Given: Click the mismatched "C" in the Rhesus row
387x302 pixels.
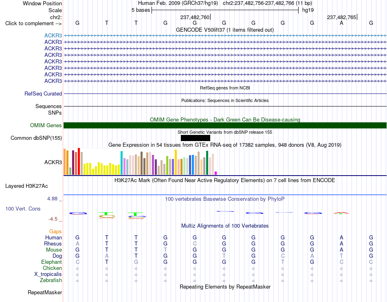Looking at the screenshot, I should tap(195, 243).
